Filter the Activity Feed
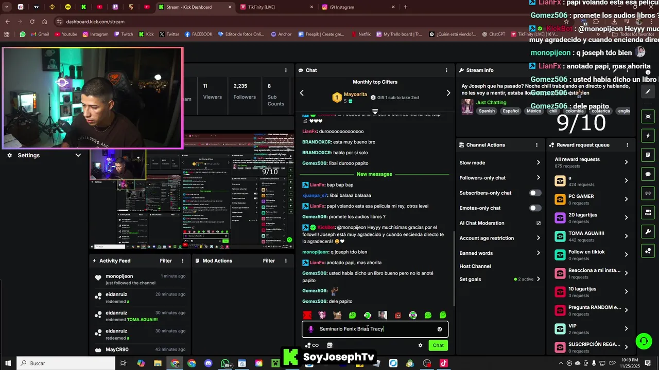The width and height of the screenshot is (659, 370). click(166, 261)
